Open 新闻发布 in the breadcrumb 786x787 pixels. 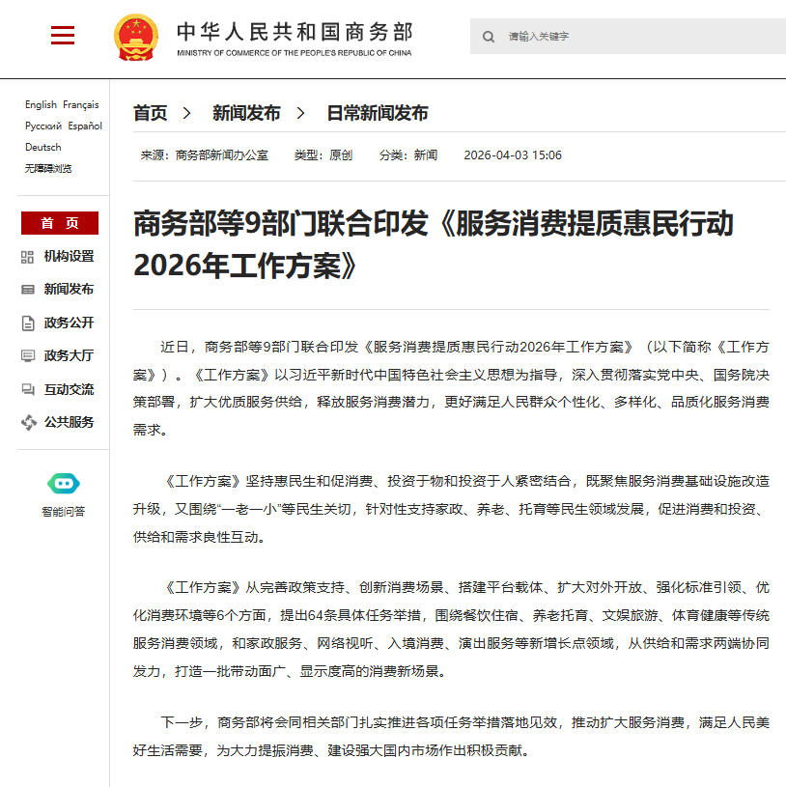246,113
